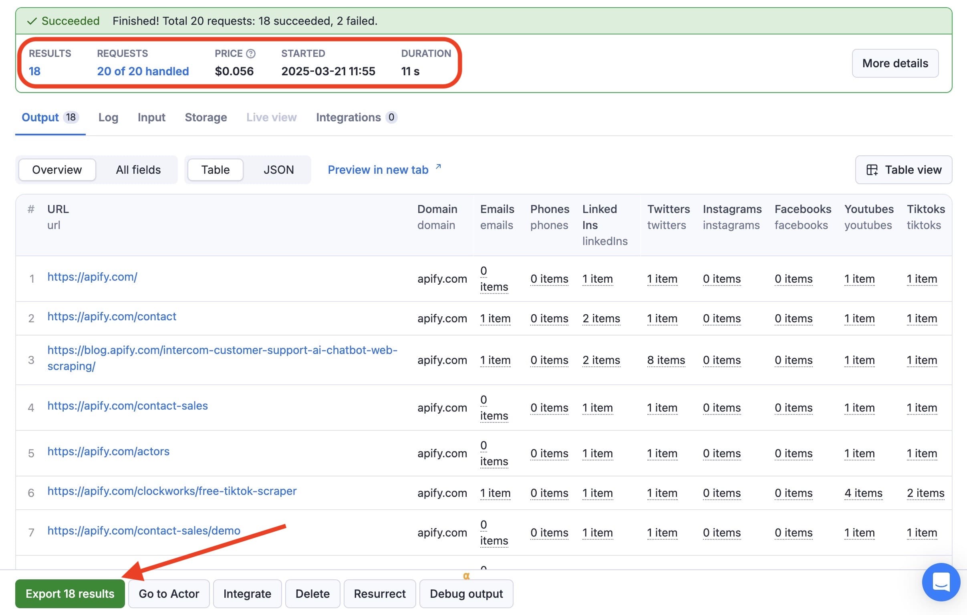Toggle the Table display mode

pyautogui.click(x=215, y=169)
